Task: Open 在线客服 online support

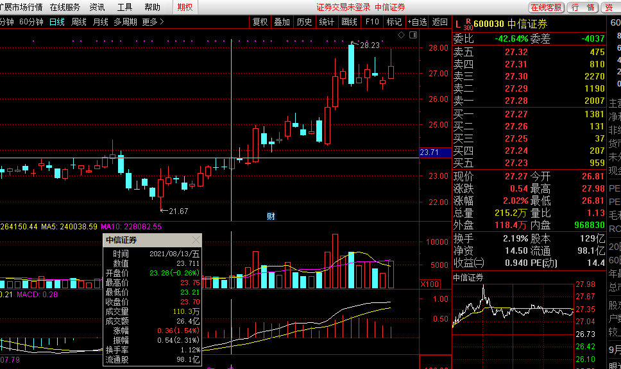Action: pos(546,8)
